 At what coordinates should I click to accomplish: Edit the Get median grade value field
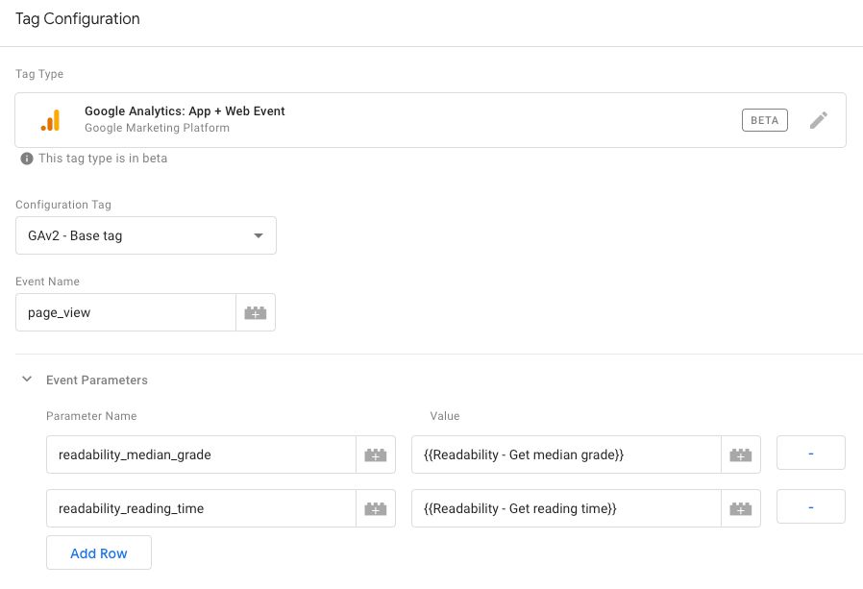566,454
